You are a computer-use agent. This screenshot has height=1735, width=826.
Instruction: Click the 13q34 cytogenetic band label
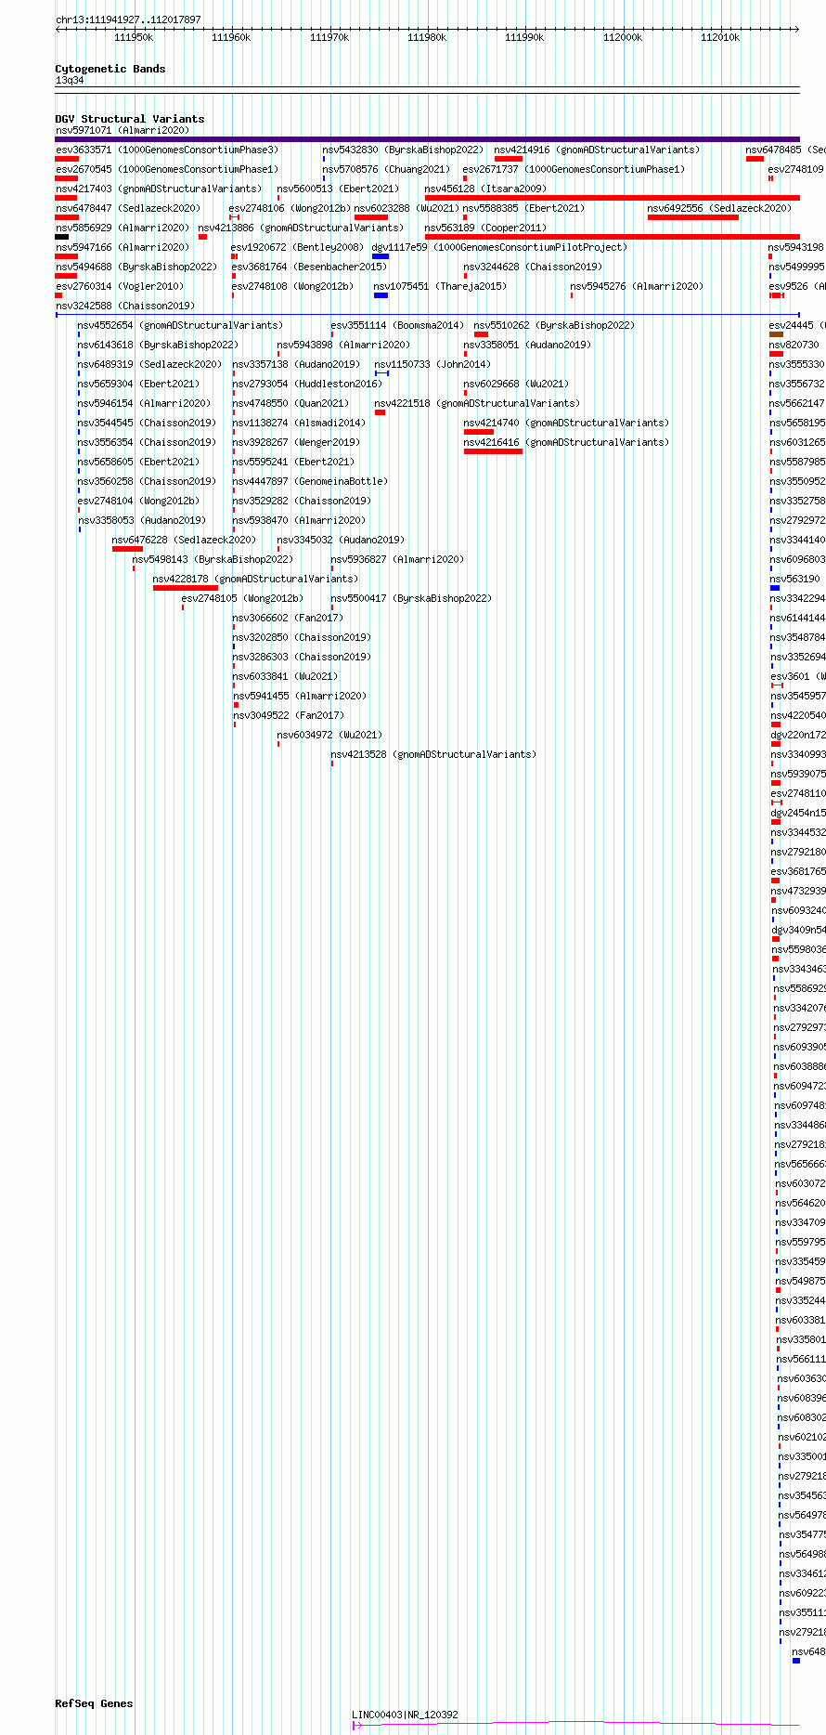70,81
